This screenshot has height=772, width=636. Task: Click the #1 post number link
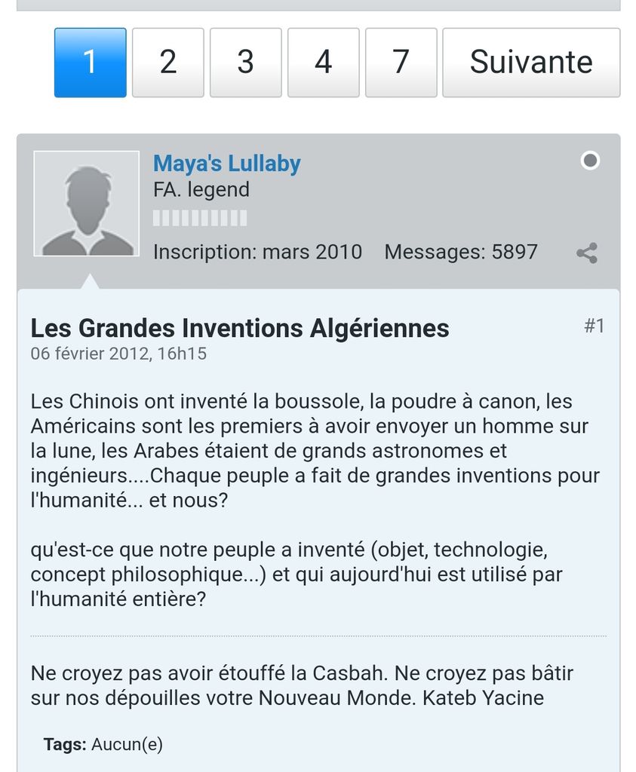[x=594, y=326]
